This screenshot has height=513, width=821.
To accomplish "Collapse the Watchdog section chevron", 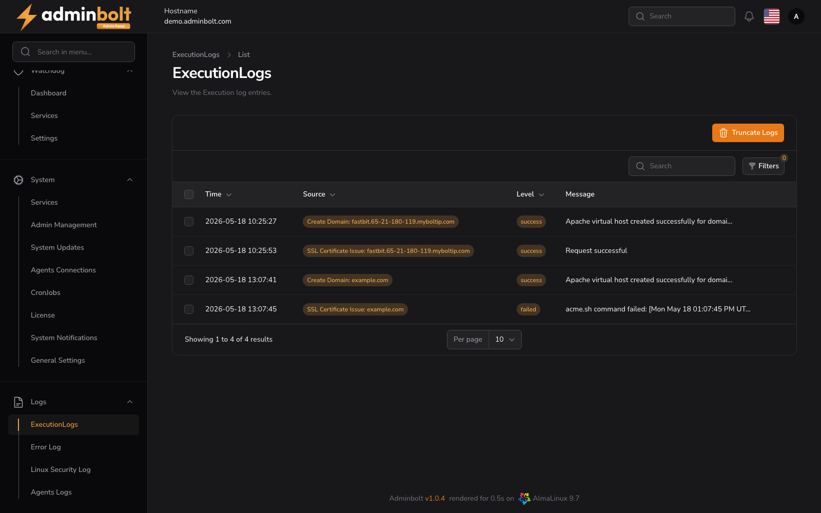I will point(130,71).
